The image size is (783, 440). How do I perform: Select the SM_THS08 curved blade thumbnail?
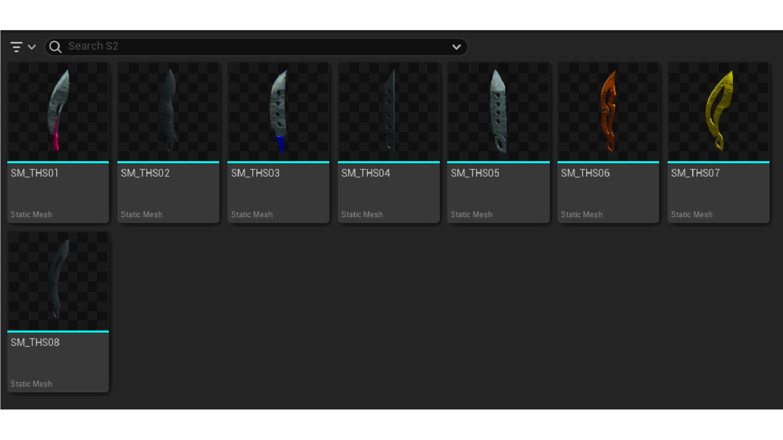(58, 280)
